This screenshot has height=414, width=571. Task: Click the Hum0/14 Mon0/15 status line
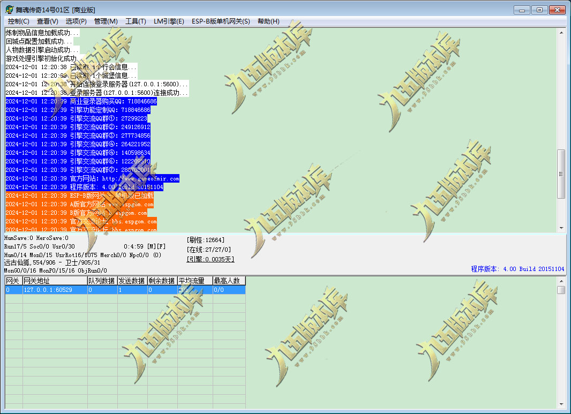[82, 255]
